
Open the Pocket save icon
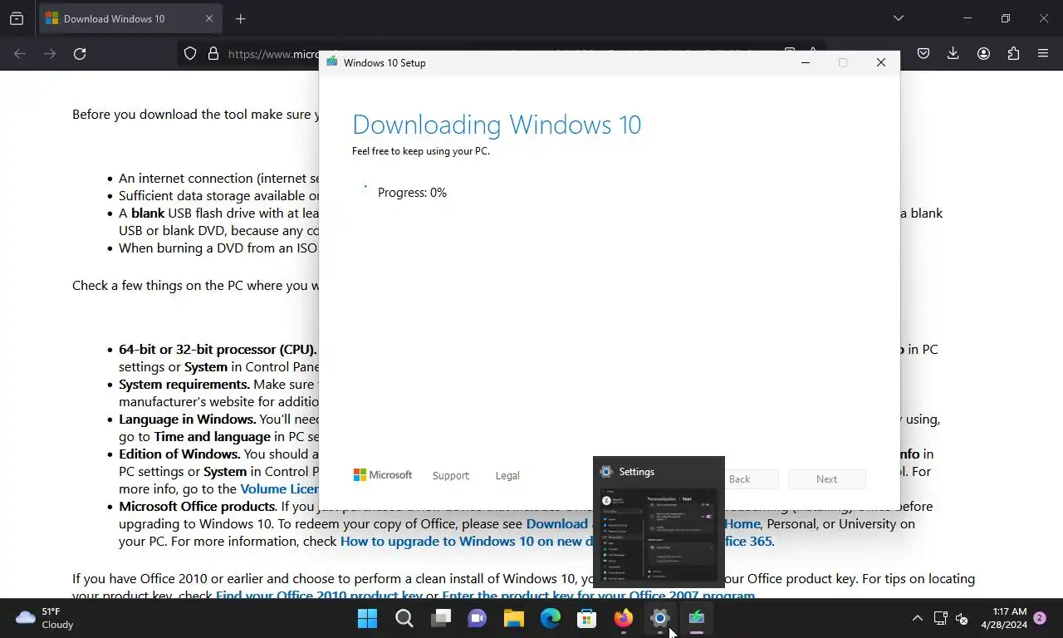pyautogui.click(x=923, y=53)
